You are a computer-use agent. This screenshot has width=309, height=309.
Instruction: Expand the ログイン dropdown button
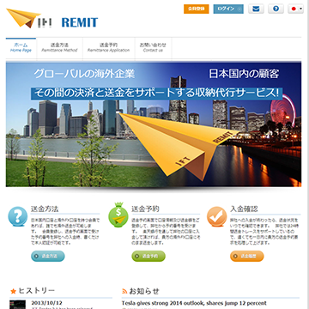point(228,9)
